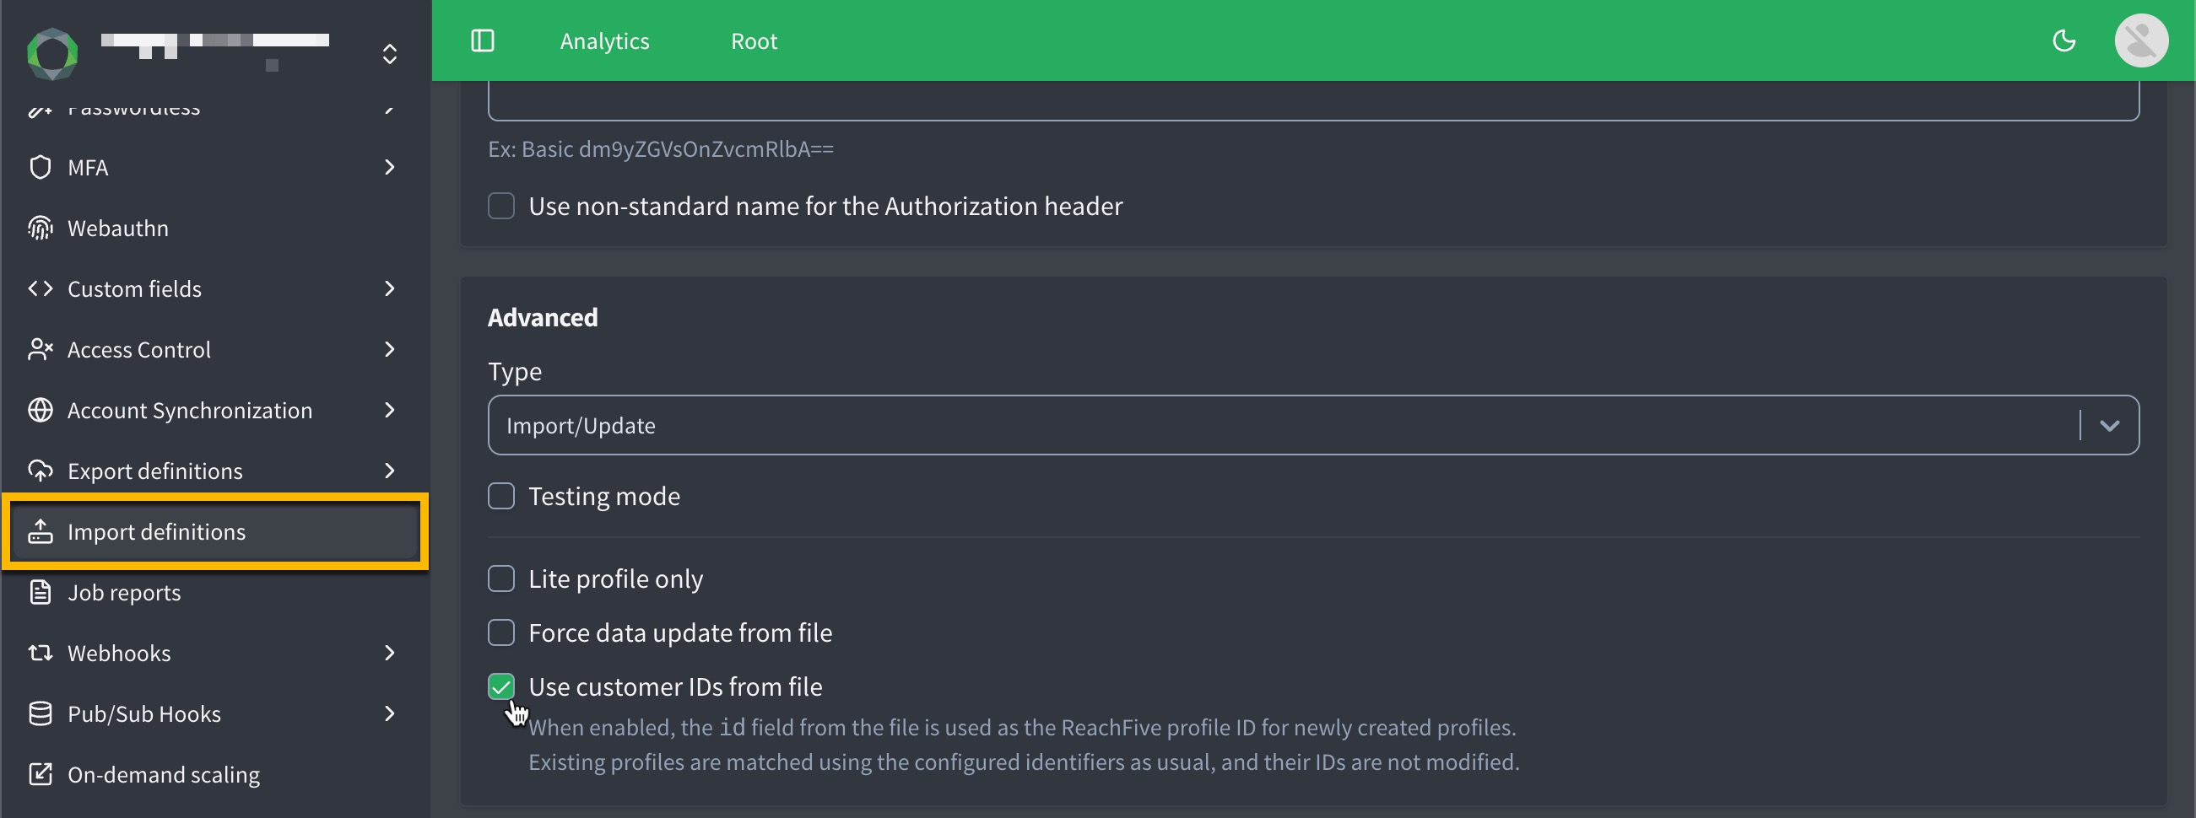Click the MFA shield icon

pyautogui.click(x=40, y=167)
